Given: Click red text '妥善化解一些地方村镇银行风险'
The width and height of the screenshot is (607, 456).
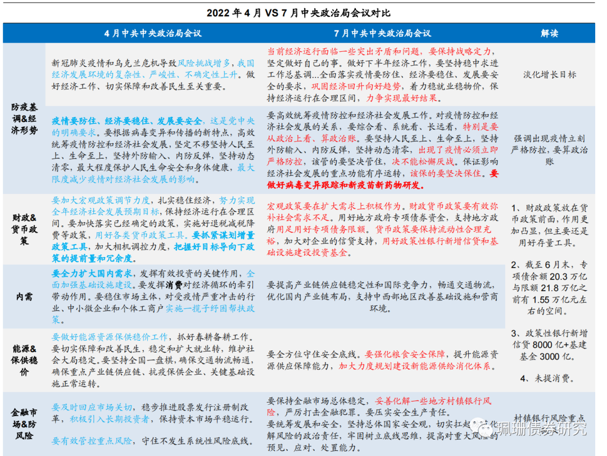Looking at the screenshot, I should coord(379,407).
